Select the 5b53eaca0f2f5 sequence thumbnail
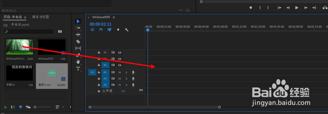Viewport: 328px width, 114px height. coord(52,47)
